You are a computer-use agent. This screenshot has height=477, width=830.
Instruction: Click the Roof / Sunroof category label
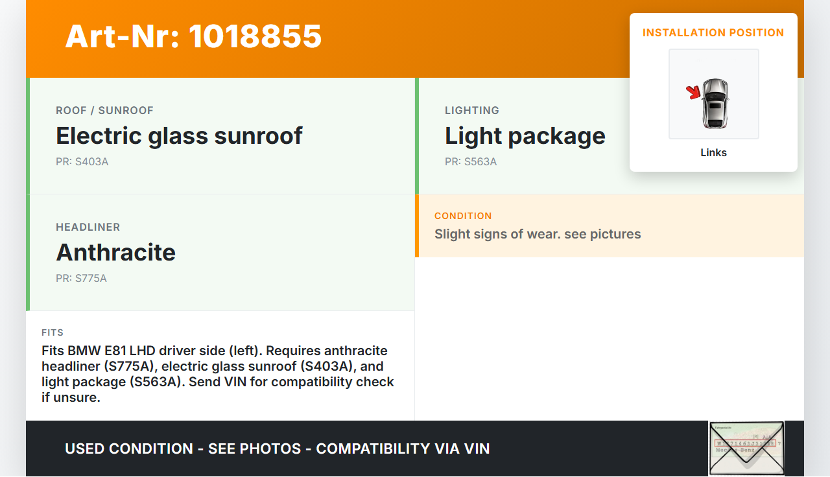point(104,110)
